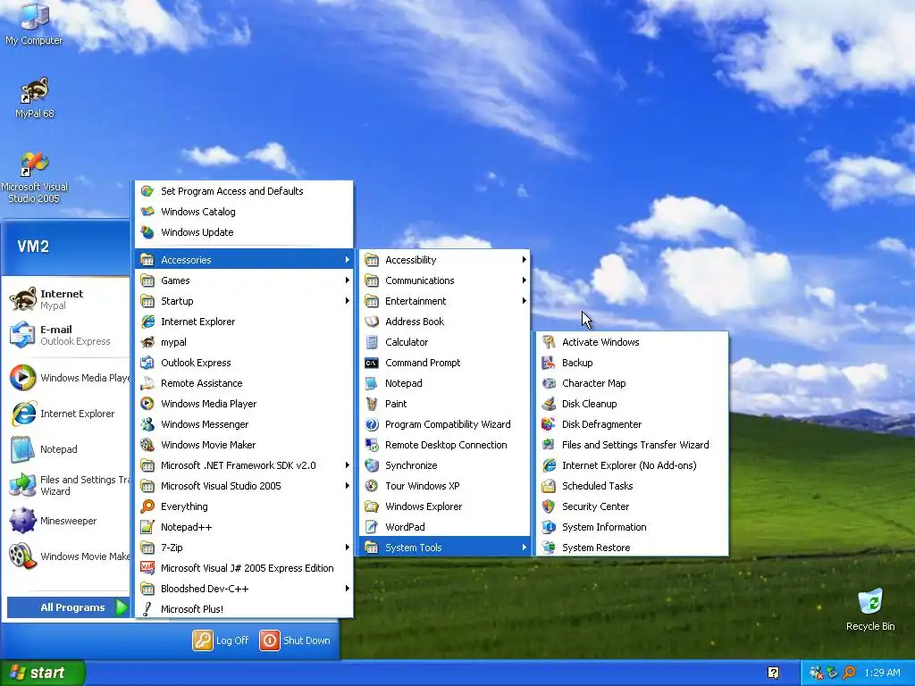Image resolution: width=915 pixels, height=686 pixels.
Task: Open Windows Messenger from All Programs
Action: pos(244,424)
